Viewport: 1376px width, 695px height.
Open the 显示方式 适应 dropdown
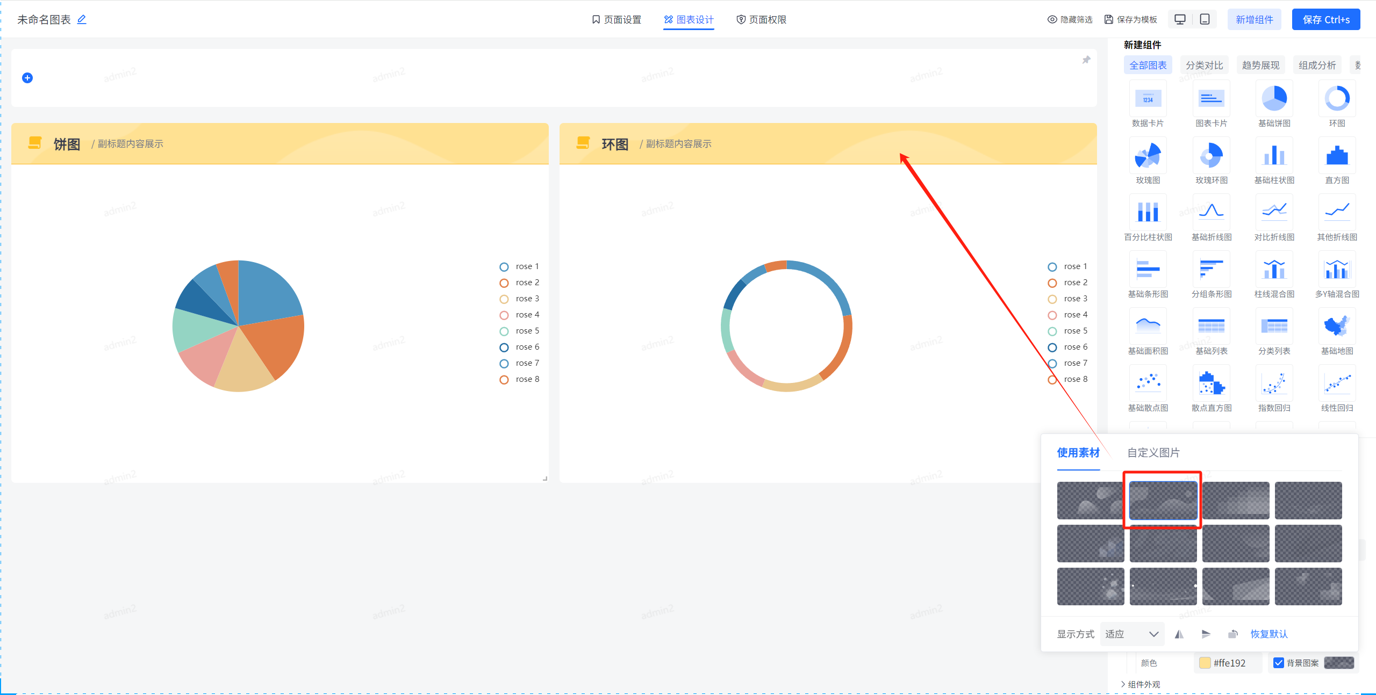coord(1131,634)
